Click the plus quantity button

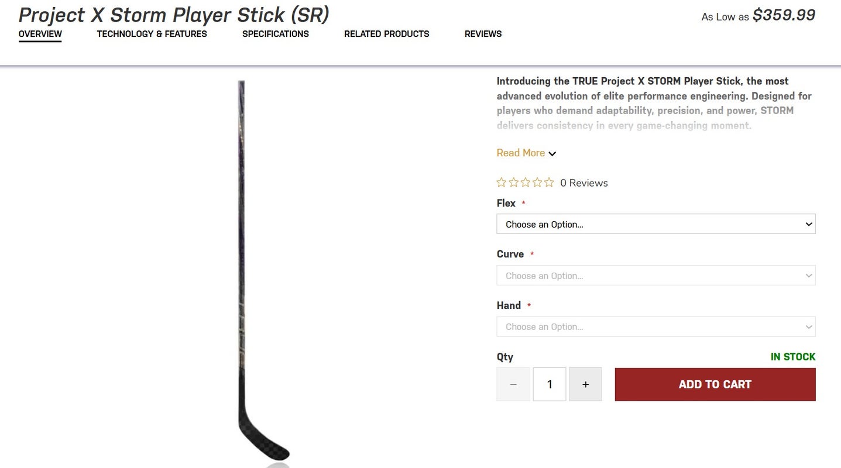click(585, 384)
